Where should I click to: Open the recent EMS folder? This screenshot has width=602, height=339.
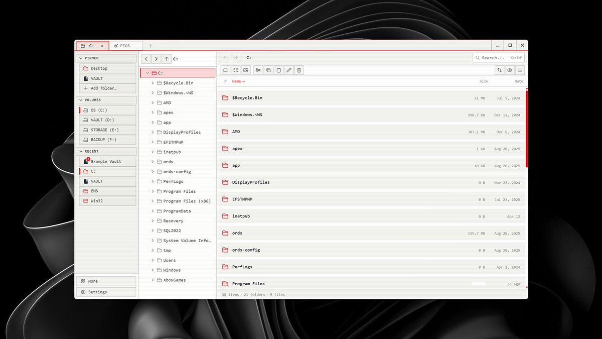click(x=107, y=191)
